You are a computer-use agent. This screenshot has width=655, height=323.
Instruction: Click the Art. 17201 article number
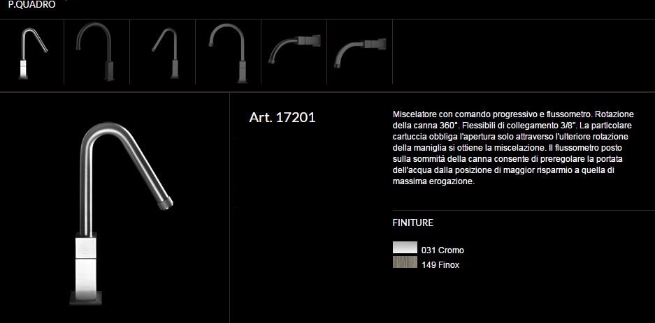[282, 117]
